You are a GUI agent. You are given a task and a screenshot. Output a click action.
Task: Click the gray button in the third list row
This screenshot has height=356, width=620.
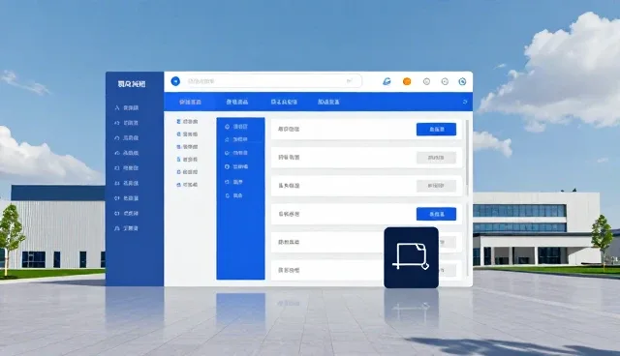tap(436, 186)
